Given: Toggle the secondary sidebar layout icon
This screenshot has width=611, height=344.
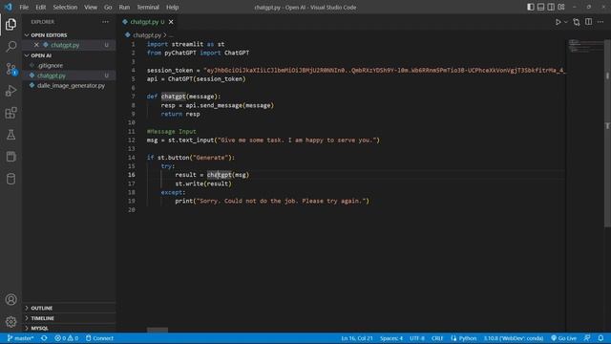Looking at the screenshot, I should pyautogui.click(x=551, y=7).
